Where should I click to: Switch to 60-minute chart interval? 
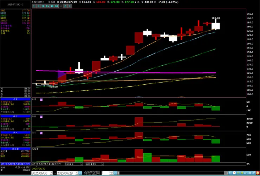[56, 6]
